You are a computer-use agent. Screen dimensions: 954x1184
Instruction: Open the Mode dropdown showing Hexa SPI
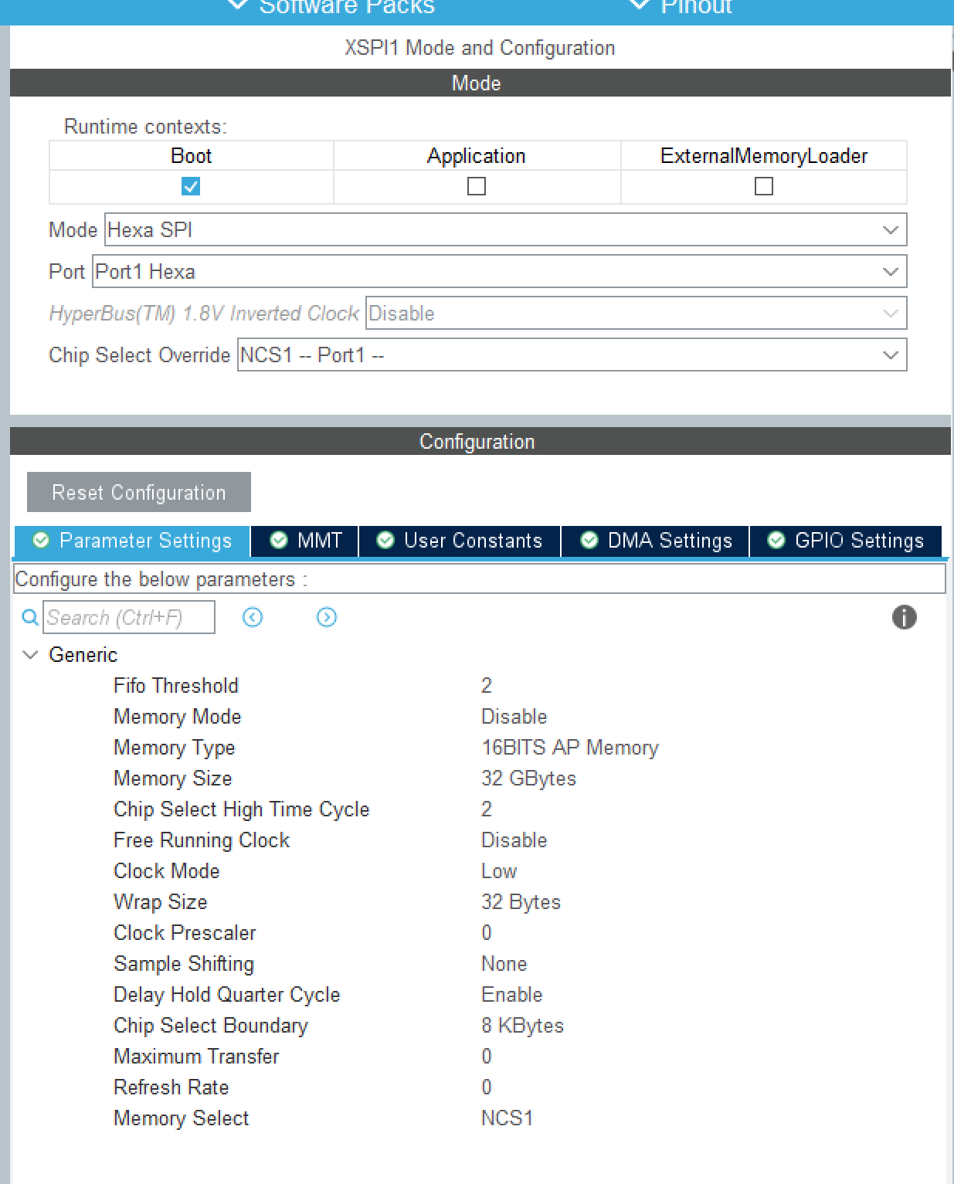tap(890, 229)
